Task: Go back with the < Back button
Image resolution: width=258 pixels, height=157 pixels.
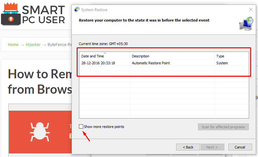Action: click(188, 147)
